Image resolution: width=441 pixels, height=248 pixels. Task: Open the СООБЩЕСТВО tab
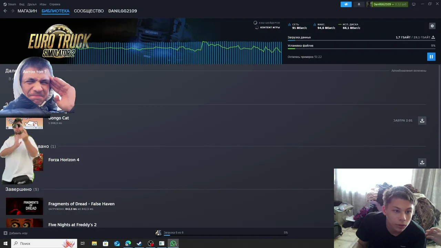[89, 11]
